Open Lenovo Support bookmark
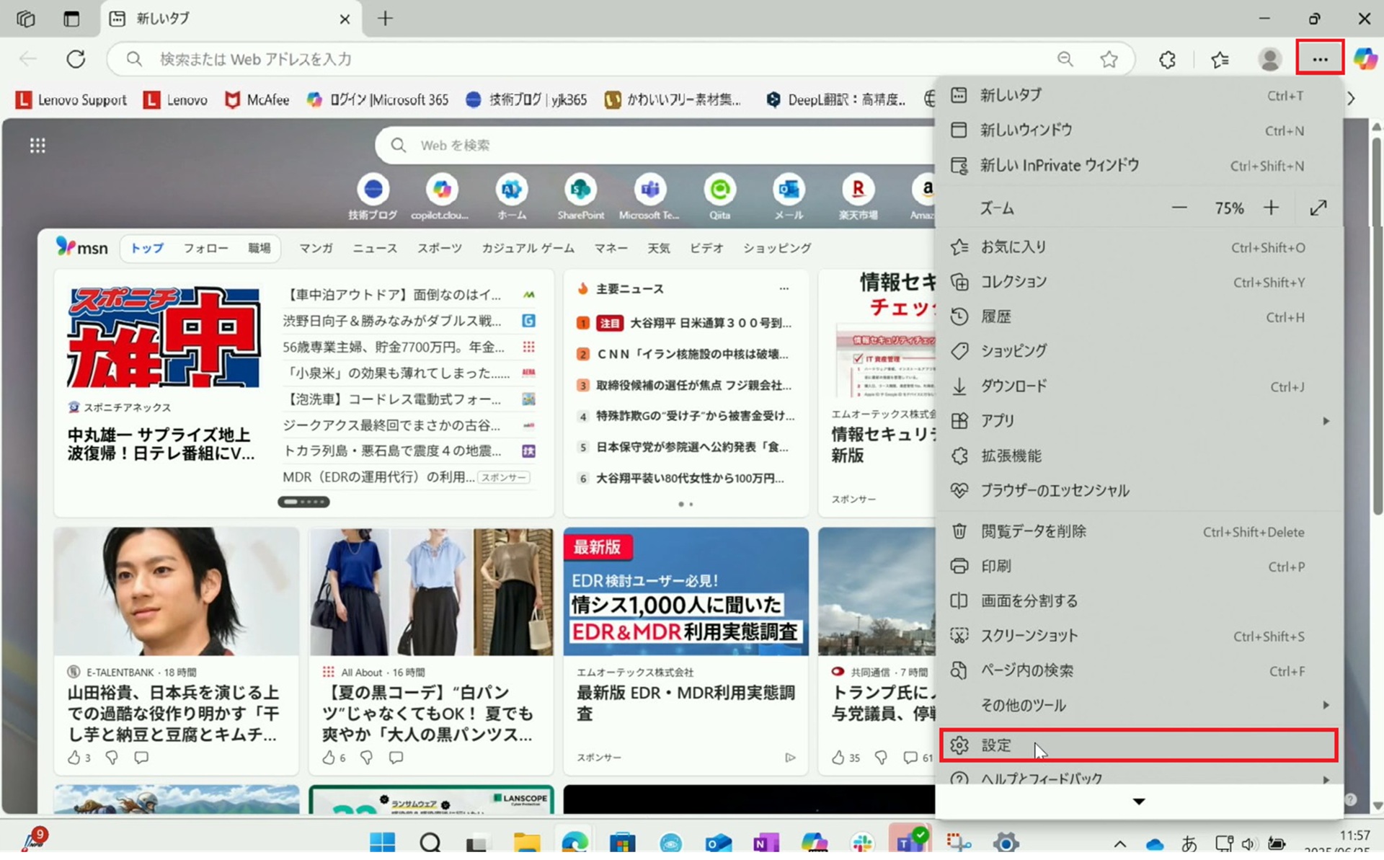 click(x=71, y=100)
